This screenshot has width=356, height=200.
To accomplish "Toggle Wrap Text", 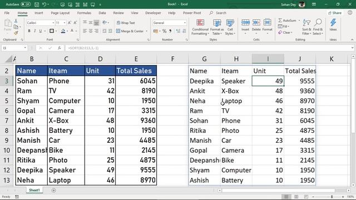I will (126, 23).
